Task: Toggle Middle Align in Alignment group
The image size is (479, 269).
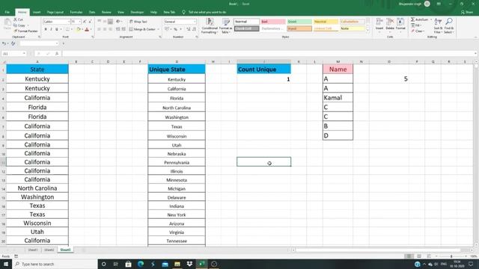Action: 105,22
